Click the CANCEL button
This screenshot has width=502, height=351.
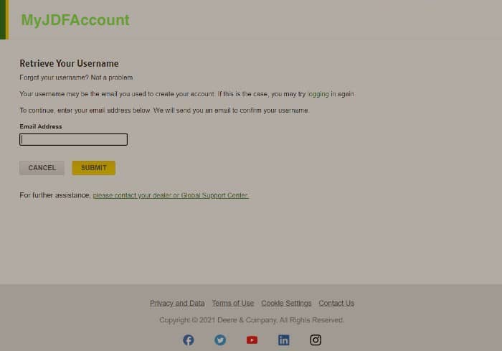42,168
